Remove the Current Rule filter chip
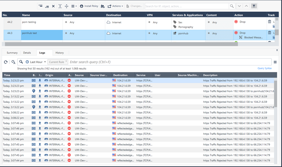The width and height of the screenshot is (282, 167). 66,62
